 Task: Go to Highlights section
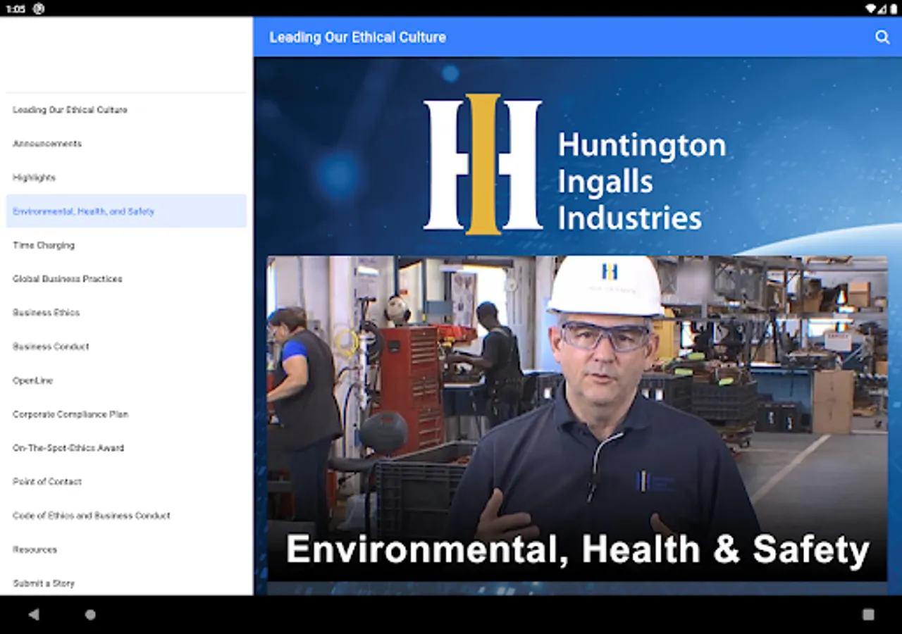point(34,178)
